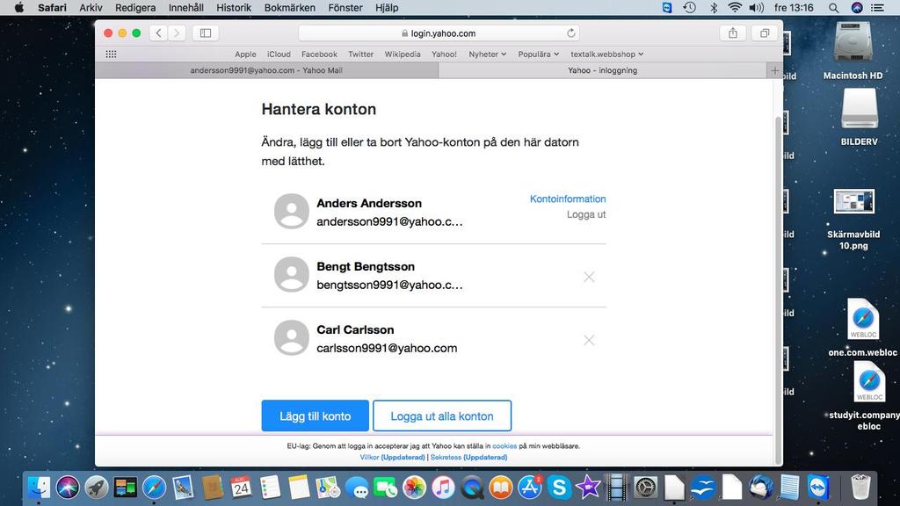Open the Facebook bookmark
The image size is (900, 506).
coord(319,54)
